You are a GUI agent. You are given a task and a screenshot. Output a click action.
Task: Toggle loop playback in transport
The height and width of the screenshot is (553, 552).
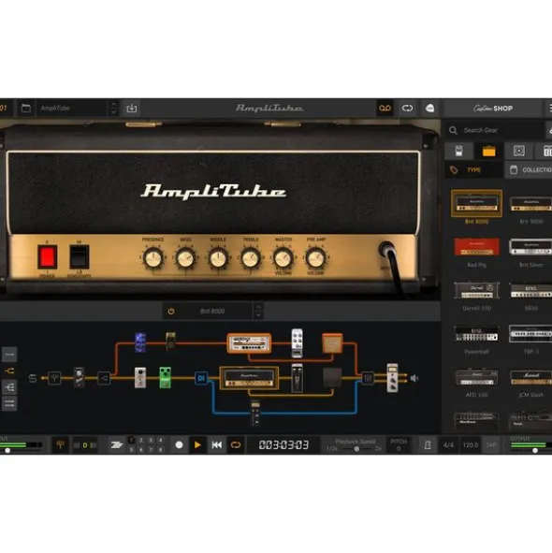[236, 444]
